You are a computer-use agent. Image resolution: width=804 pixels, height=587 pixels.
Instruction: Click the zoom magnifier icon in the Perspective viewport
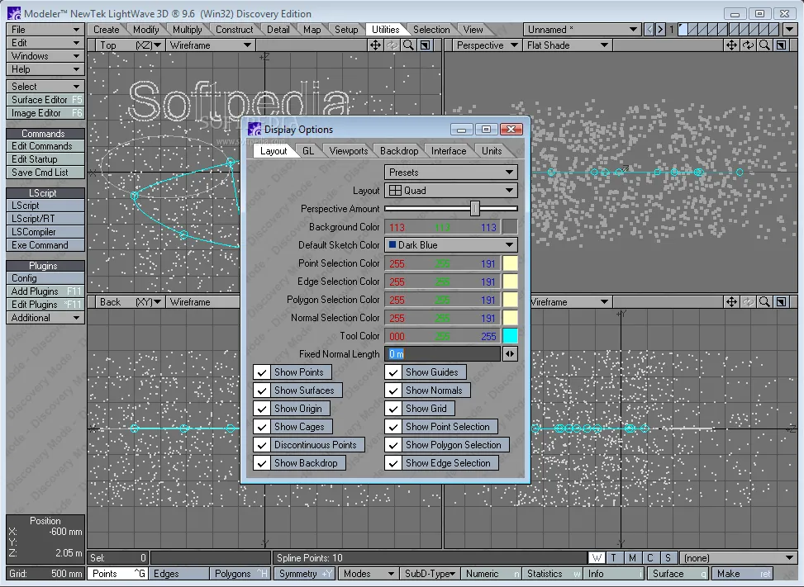click(764, 45)
